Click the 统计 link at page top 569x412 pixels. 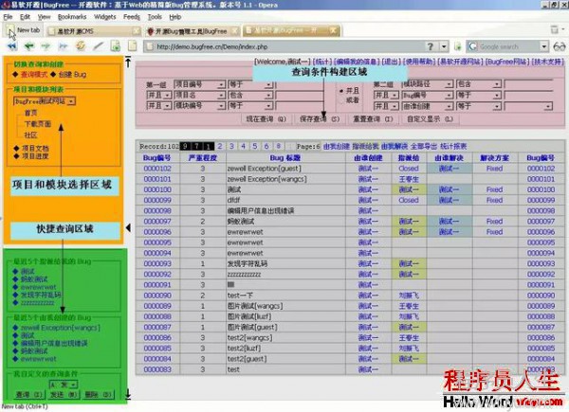[x=321, y=62]
